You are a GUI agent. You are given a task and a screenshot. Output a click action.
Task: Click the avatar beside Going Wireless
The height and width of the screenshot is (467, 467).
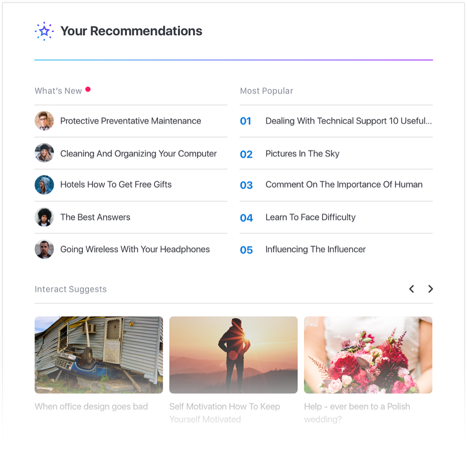45,249
